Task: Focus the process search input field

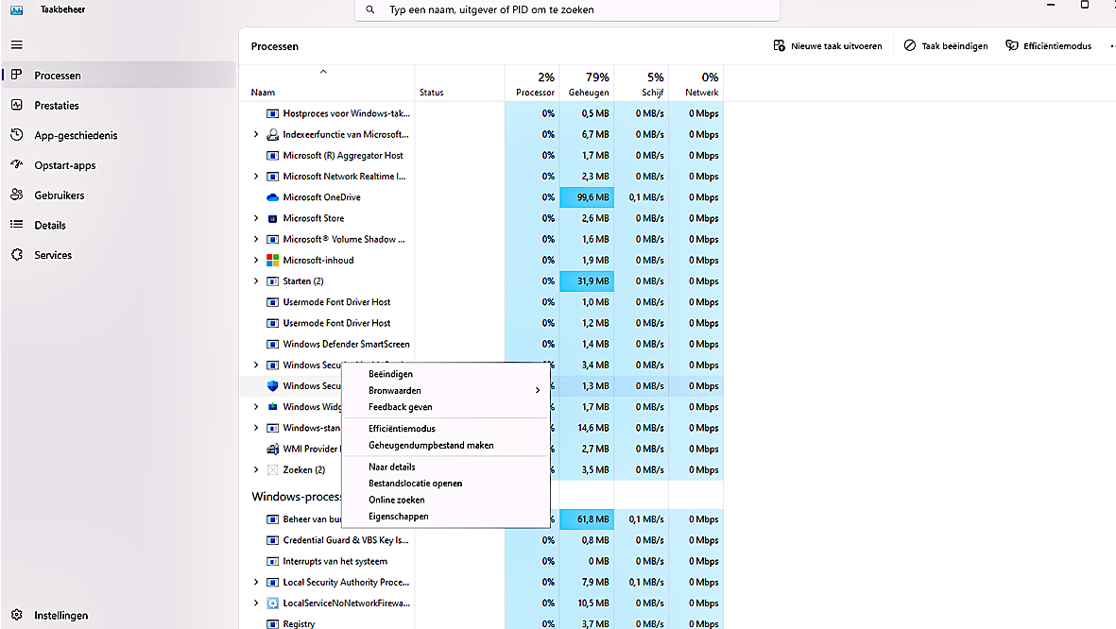Action: pyautogui.click(x=567, y=10)
